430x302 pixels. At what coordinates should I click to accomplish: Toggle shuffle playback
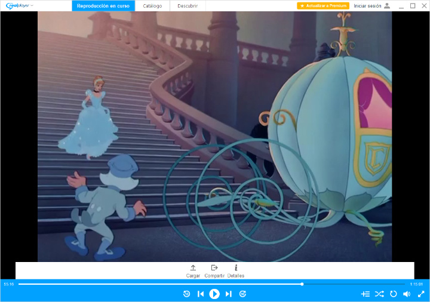(x=379, y=294)
